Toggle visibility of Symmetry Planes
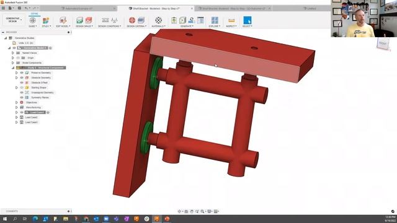The width and height of the screenshot is (397, 223). click(22, 97)
